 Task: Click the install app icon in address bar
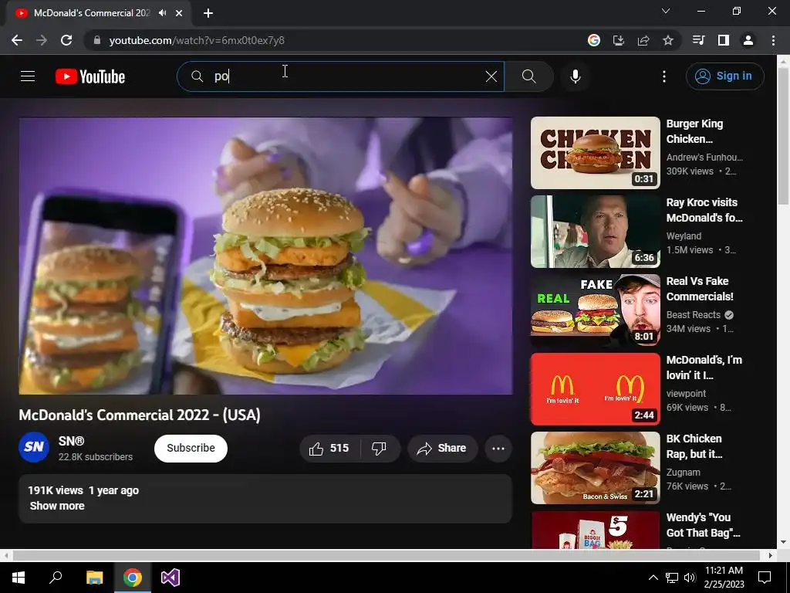(x=619, y=40)
